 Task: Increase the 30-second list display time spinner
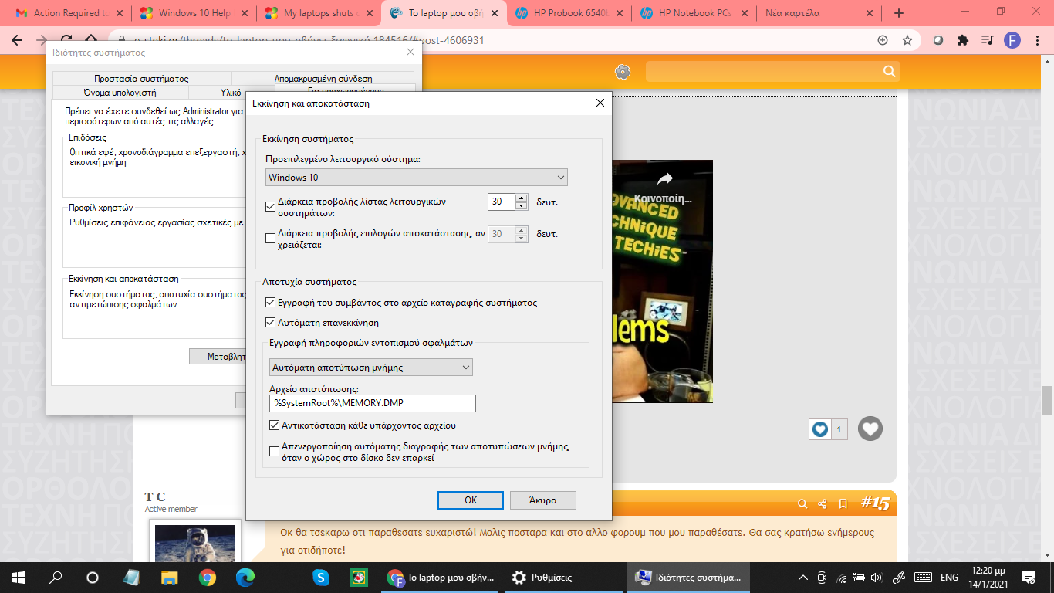pyautogui.click(x=522, y=198)
